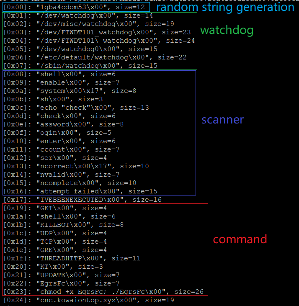Click the 'random string generation' label
The image size is (299, 306).
[x=225, y=7]
